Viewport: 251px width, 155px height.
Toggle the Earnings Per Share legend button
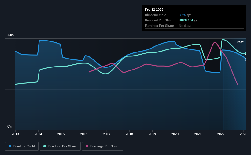click(102, 146)
